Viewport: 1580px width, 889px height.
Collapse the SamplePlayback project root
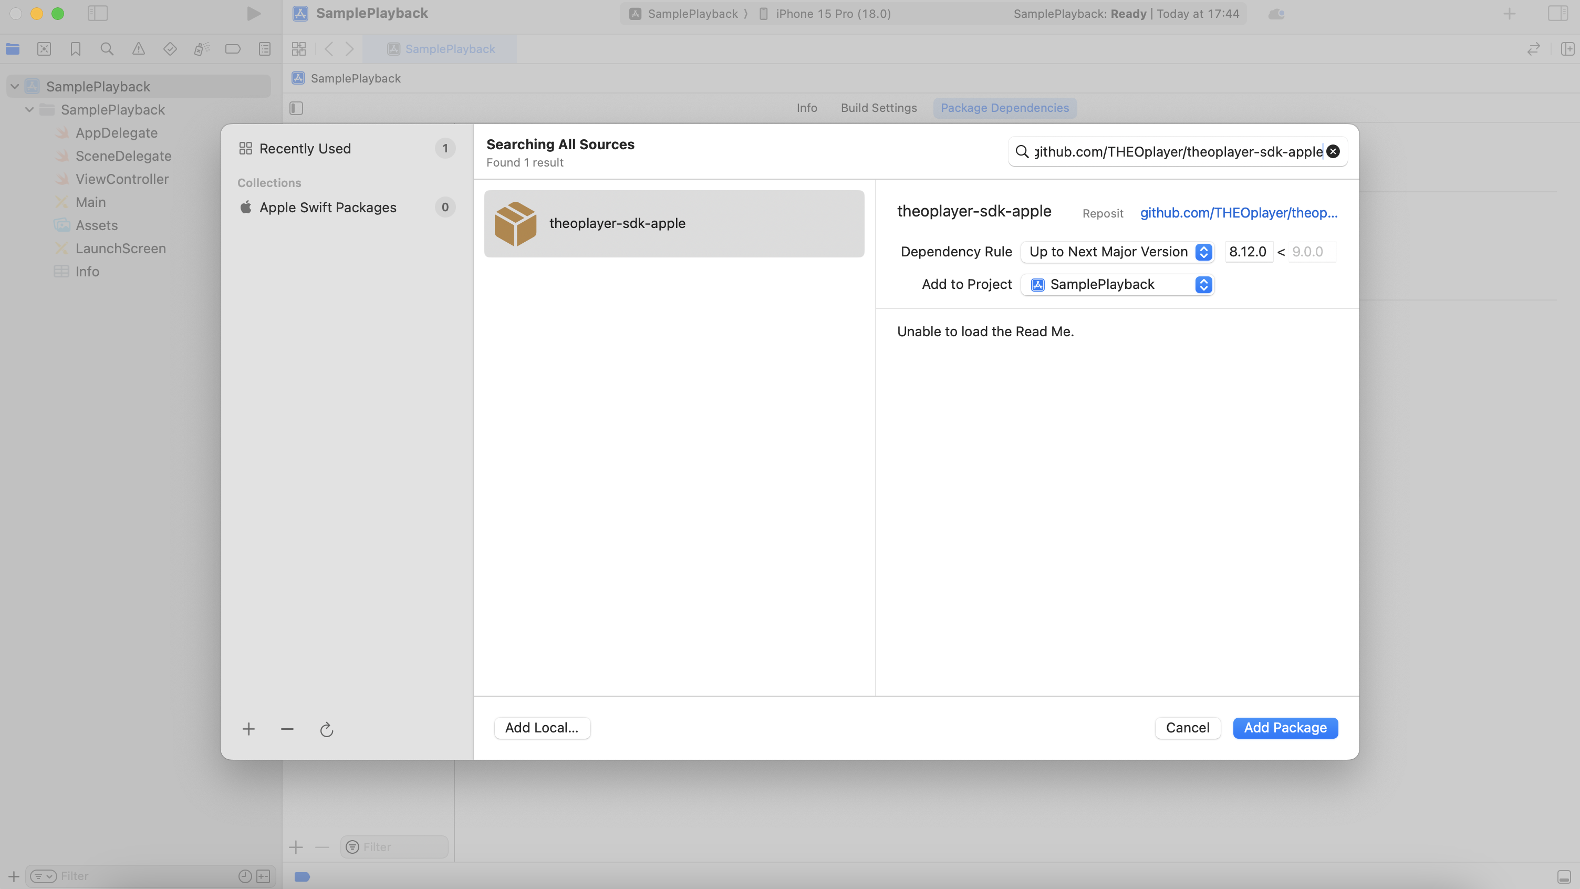[x=15, y=87]
